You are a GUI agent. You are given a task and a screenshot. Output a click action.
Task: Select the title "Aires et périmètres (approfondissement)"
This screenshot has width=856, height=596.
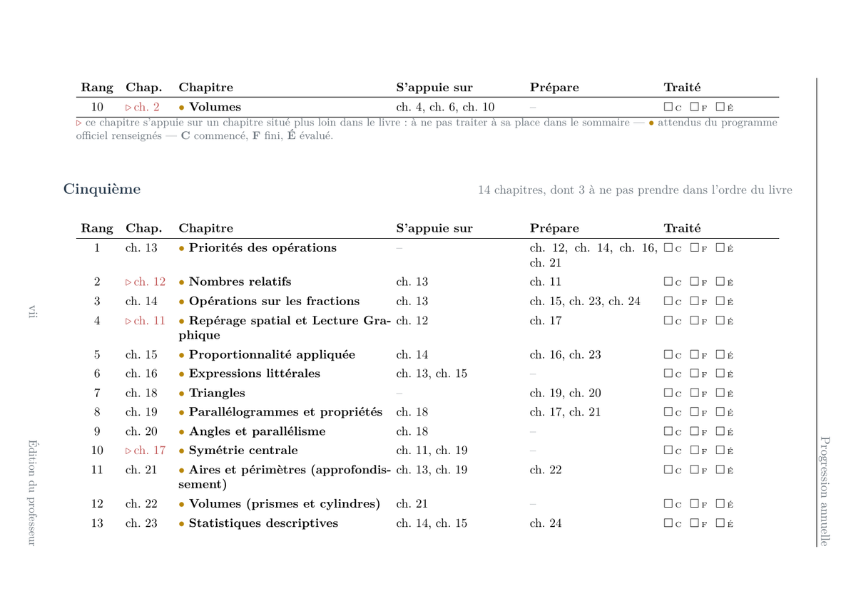click(x=285, y=477)
